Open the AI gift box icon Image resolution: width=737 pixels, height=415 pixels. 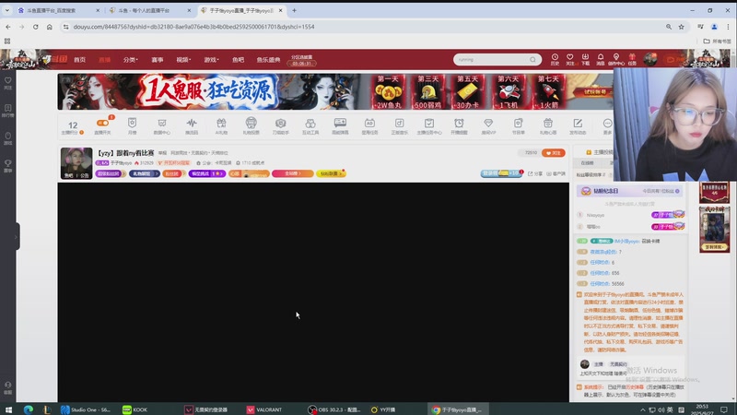pos(221,123)
